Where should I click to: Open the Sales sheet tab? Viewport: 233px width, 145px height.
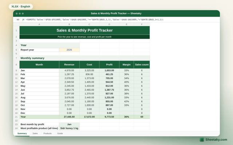click(35, 133)
